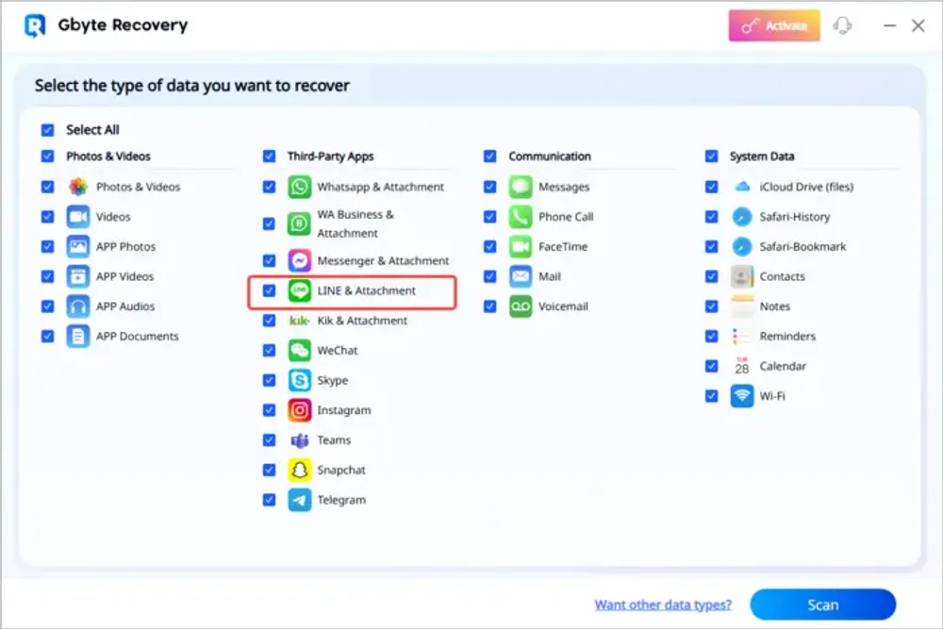943x629 pixels.
Task: Click the WA Business icon
Action: click(300, 223)
